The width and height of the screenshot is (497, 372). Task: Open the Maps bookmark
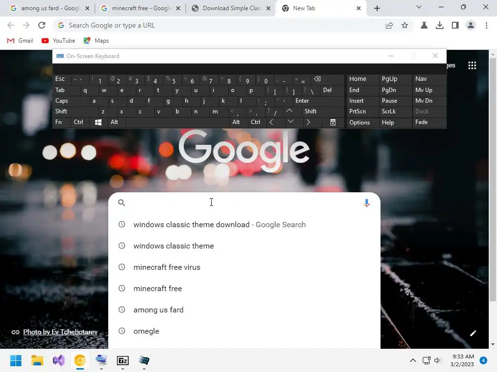coord(96,41)
